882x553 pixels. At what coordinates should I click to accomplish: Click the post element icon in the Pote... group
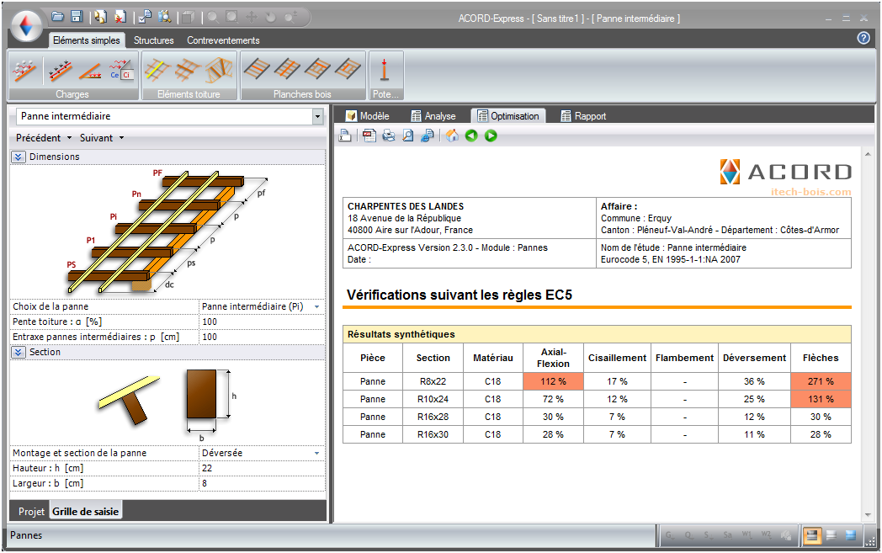tap(385, 69)
